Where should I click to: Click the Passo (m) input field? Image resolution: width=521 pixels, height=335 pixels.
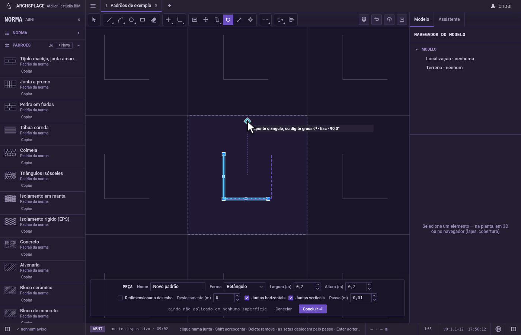[361, 298]
